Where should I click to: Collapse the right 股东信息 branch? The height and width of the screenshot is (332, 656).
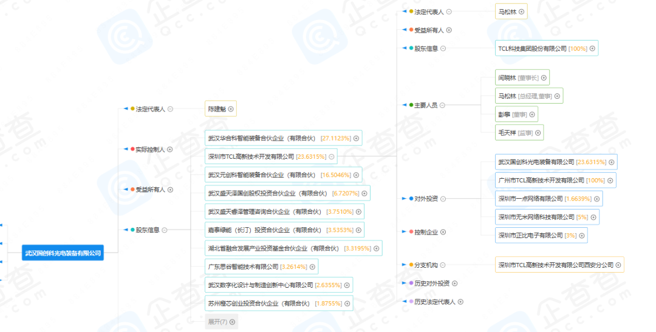[443, 48]
